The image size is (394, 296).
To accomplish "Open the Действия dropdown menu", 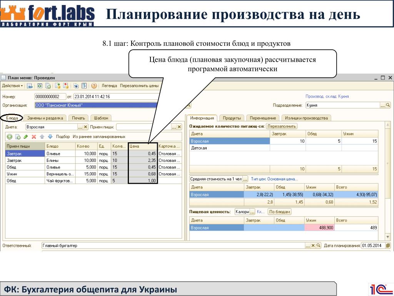I will point(12,86).
